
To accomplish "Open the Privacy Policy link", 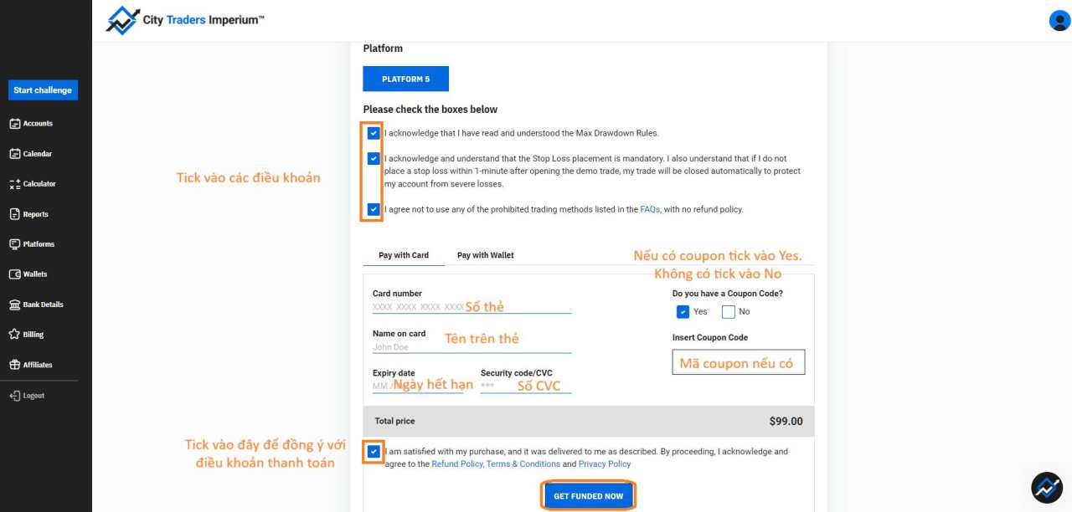I will tap(605, 463).
